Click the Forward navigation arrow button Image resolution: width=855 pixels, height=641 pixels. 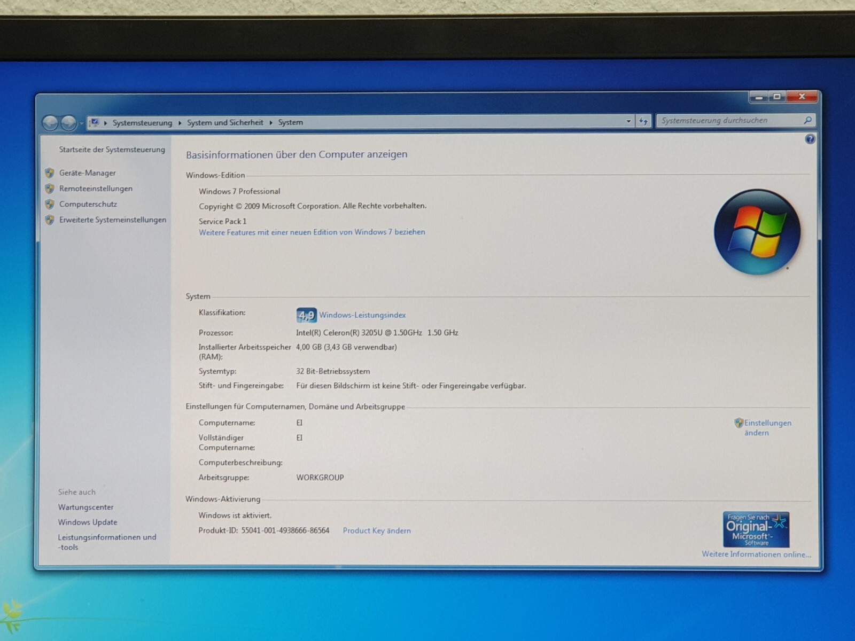(68, 123)
